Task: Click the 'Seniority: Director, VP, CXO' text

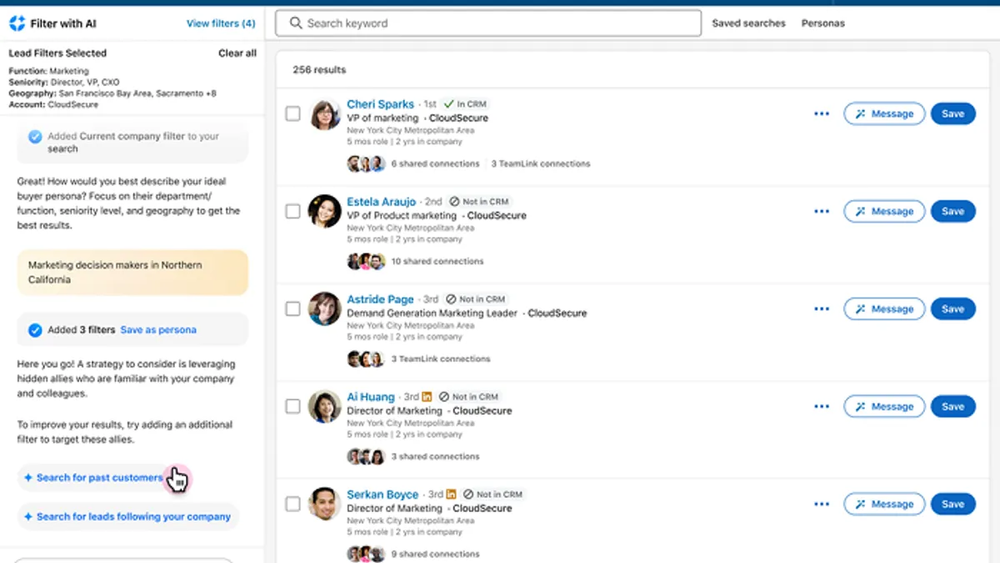Action: [64, 83]
